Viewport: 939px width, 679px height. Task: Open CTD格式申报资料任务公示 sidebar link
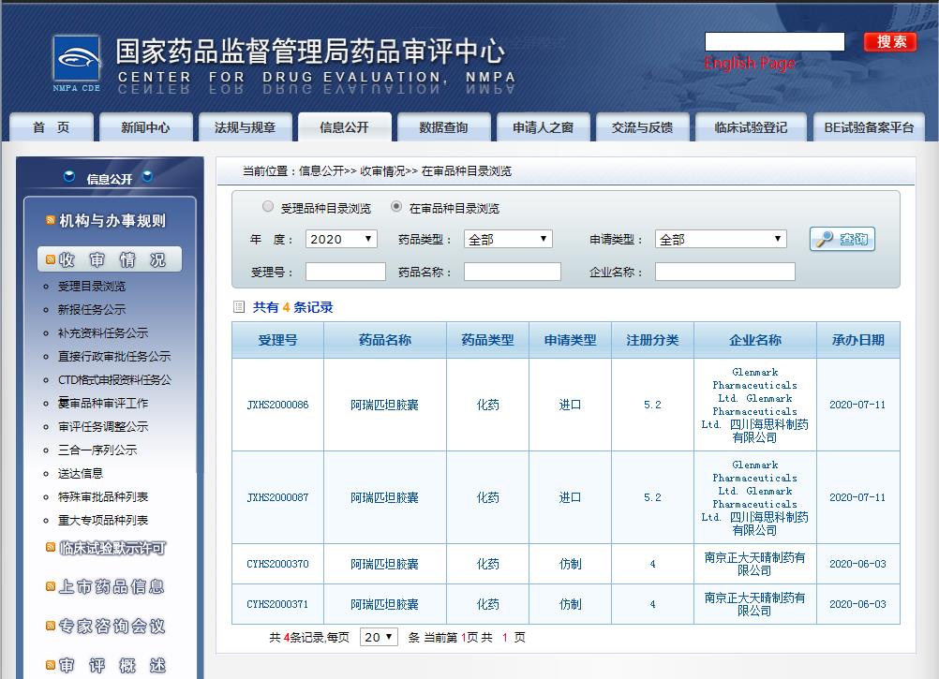tap(114, 379)
